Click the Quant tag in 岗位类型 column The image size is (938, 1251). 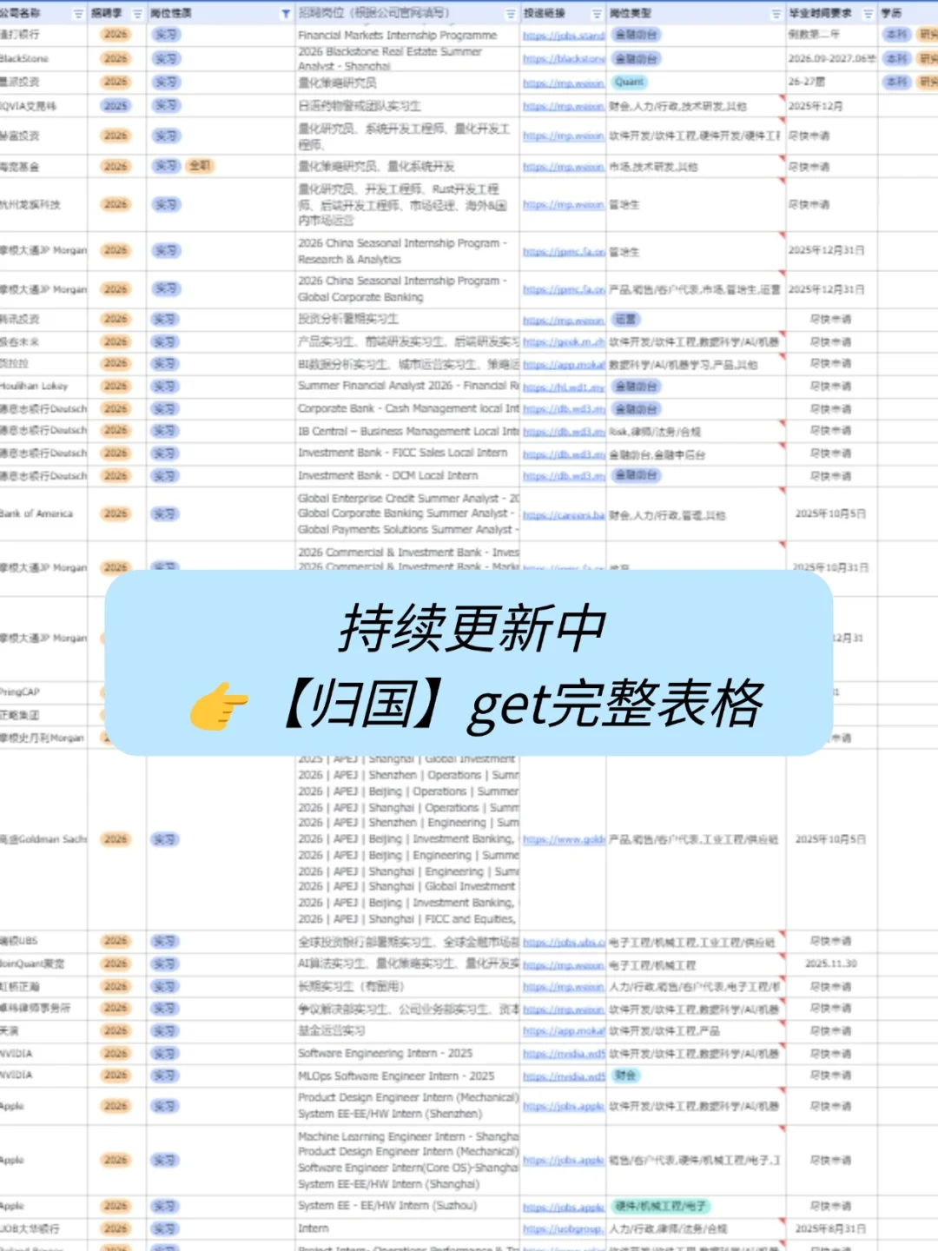(x=629, y=82)
